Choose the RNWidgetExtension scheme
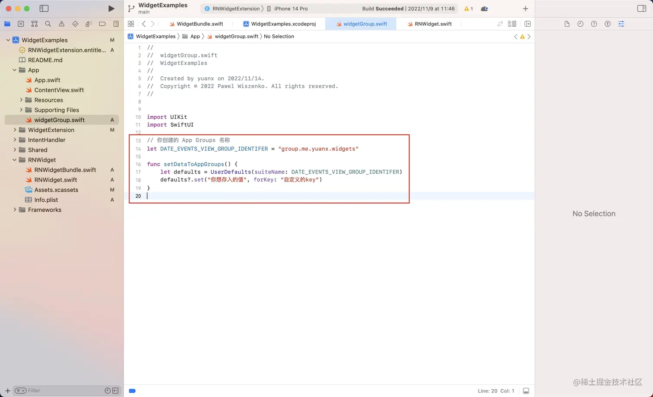 pyautogui.click(x=232, y=9)
